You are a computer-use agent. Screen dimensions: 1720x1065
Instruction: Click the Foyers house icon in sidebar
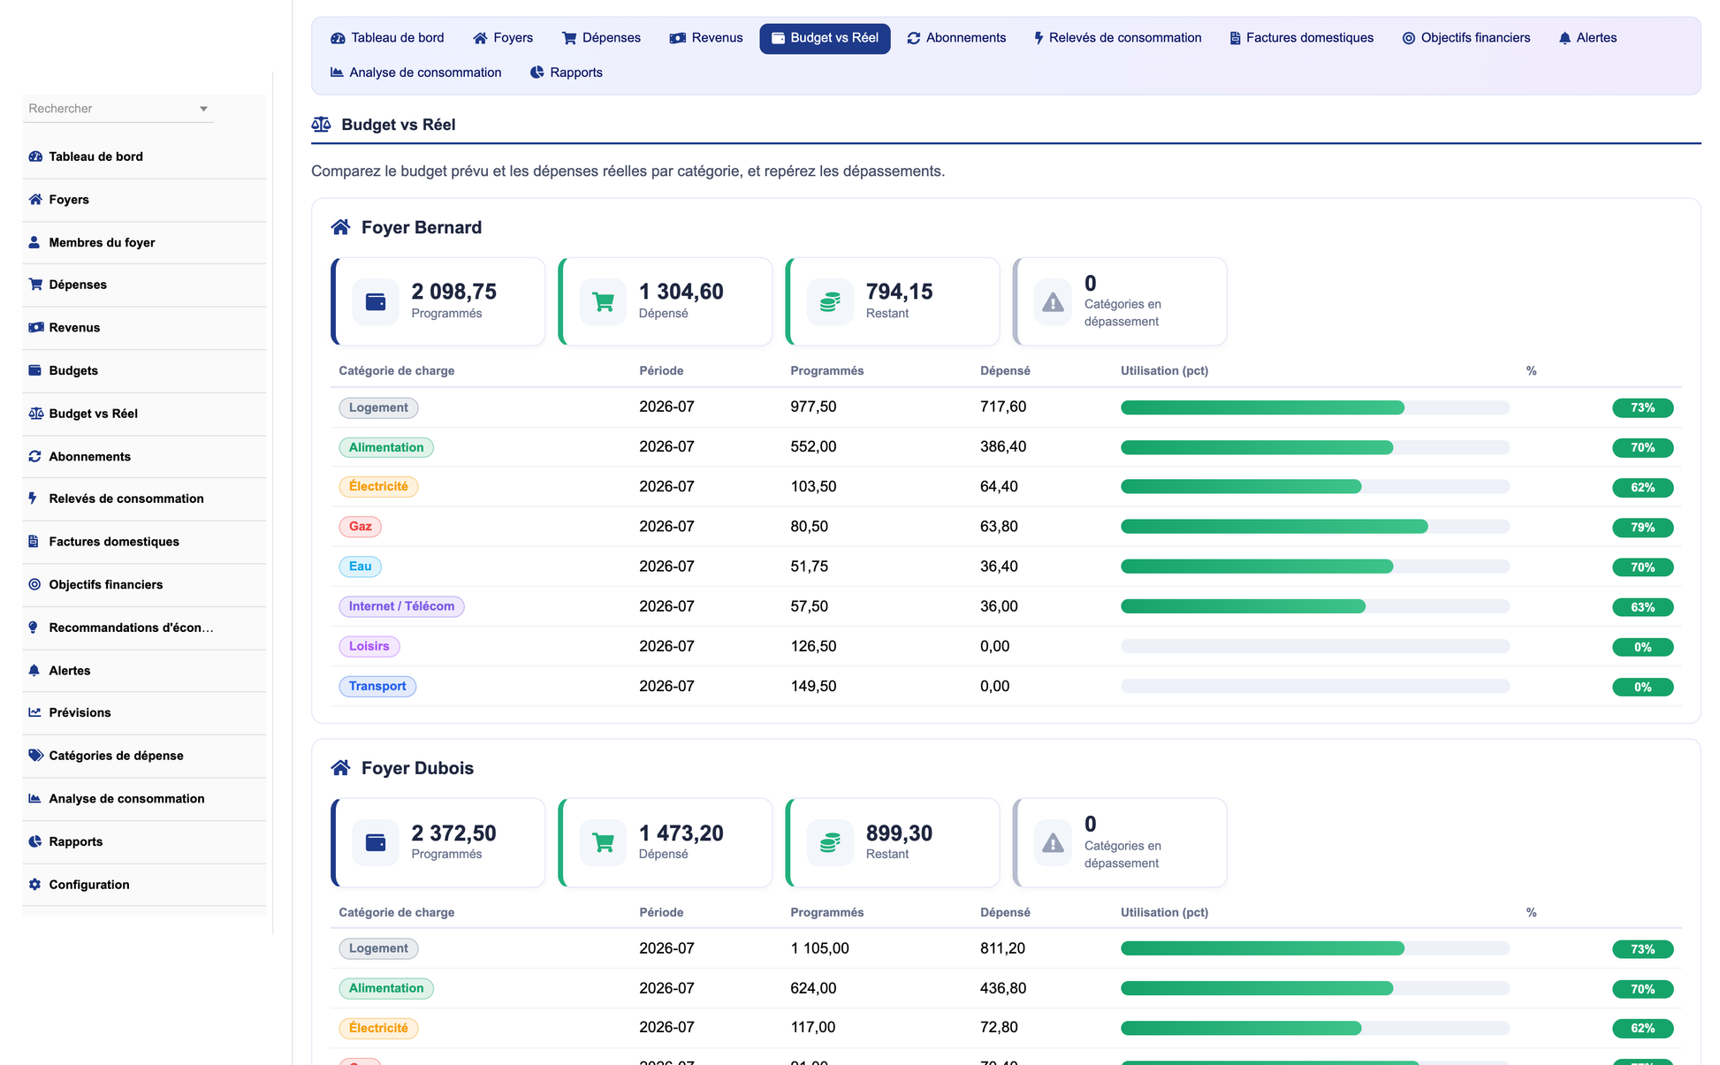(35, 200)
